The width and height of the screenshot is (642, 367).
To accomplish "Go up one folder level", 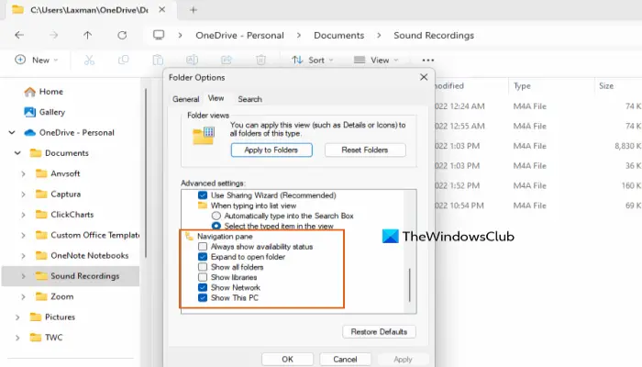I will point(88,35).
